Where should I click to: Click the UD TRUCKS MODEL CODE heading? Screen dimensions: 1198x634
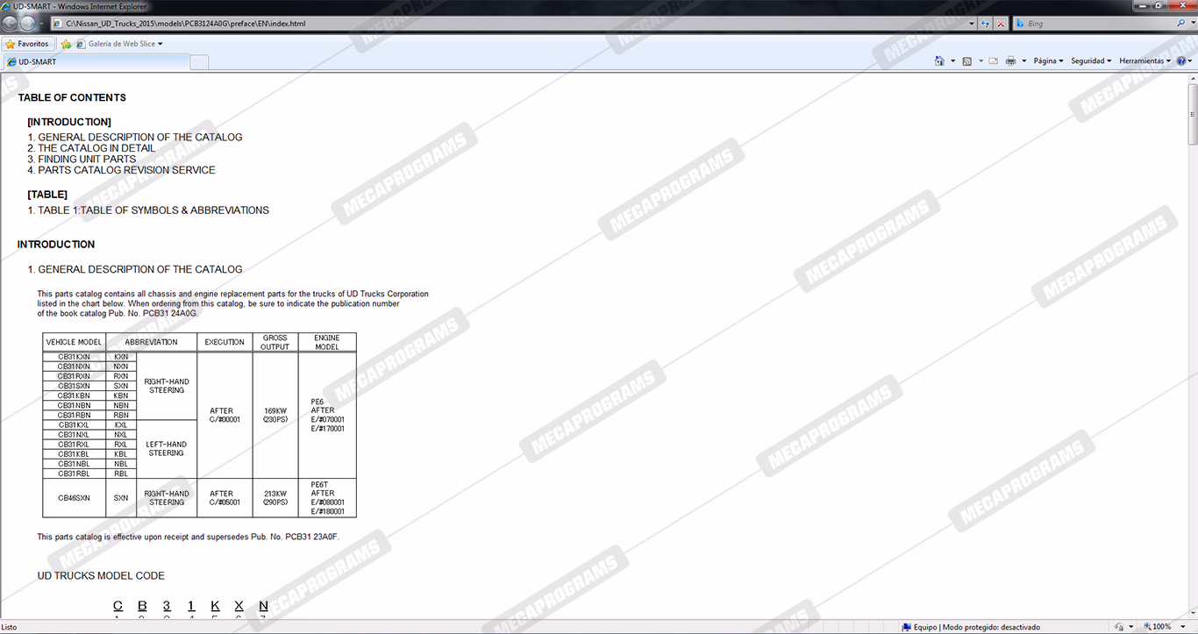point(101,576)
